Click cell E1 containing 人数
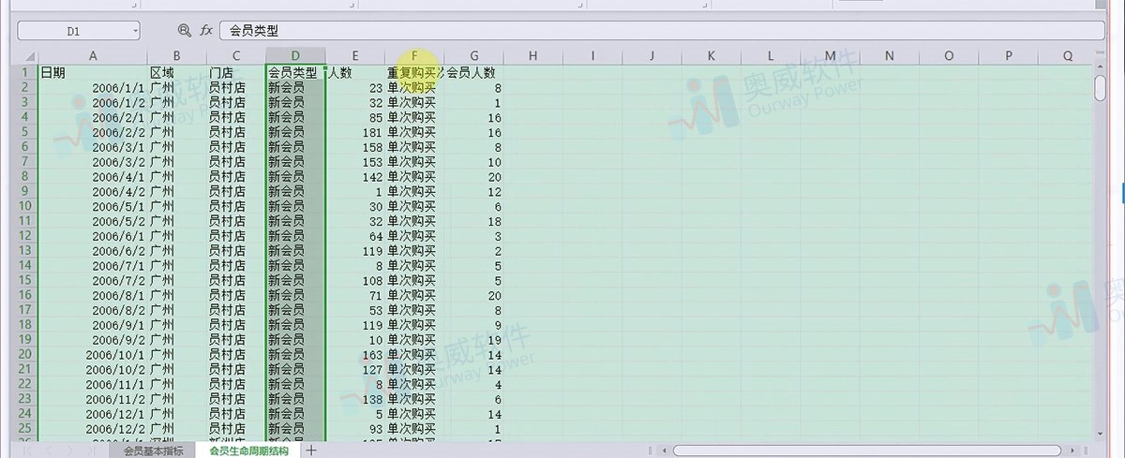 355,72
